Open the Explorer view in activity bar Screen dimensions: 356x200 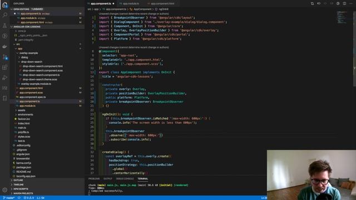coord(5,4)
